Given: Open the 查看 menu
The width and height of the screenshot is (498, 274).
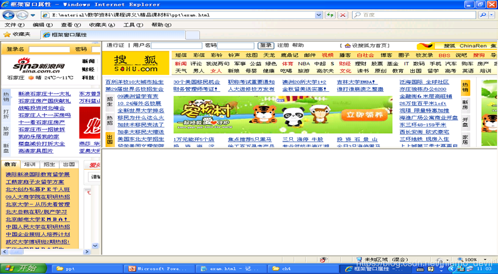Looking at the screenshot, I should coord(71,25).
